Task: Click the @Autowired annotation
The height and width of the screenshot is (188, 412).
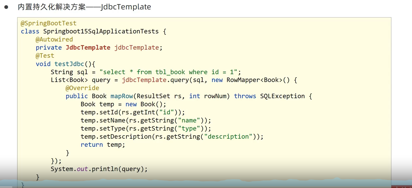Action: [x=54, y=39]
